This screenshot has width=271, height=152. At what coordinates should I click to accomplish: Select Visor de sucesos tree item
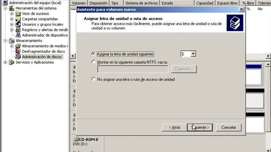pyautogui.click(x=36, y=14)
